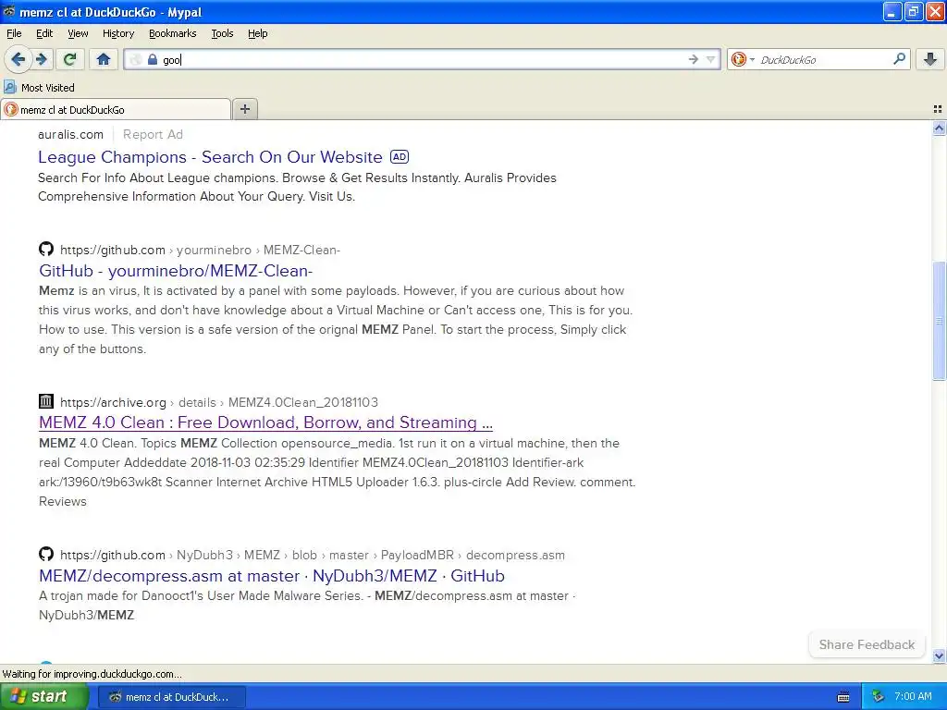Click the Go arrow in address bar
Viewport: 947px width, 710px height.
694,59
